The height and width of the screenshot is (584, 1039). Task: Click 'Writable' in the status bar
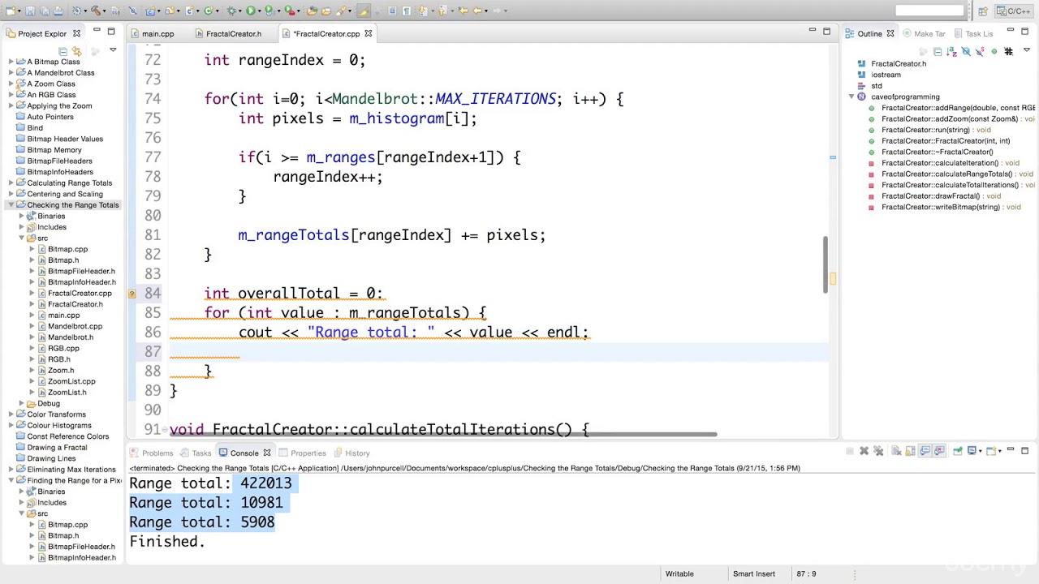tap(679, 573)
